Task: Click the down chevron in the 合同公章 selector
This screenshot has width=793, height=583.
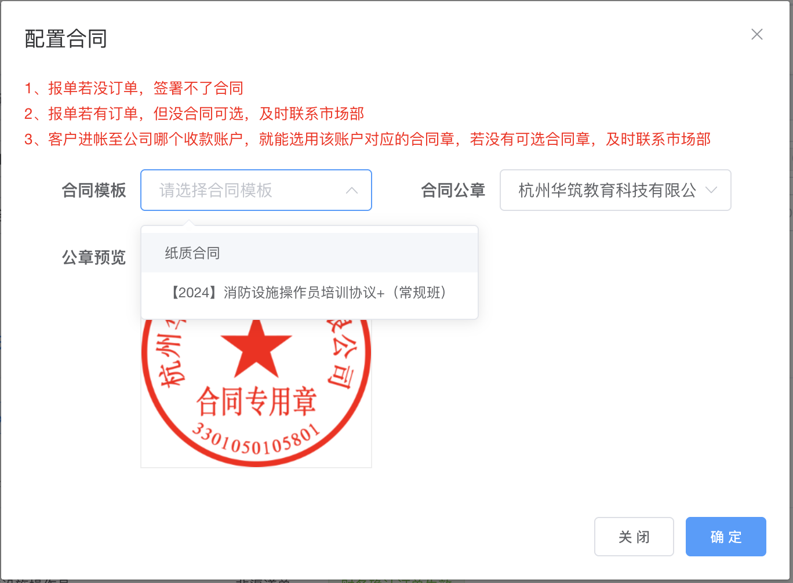Action: [711, 190]
